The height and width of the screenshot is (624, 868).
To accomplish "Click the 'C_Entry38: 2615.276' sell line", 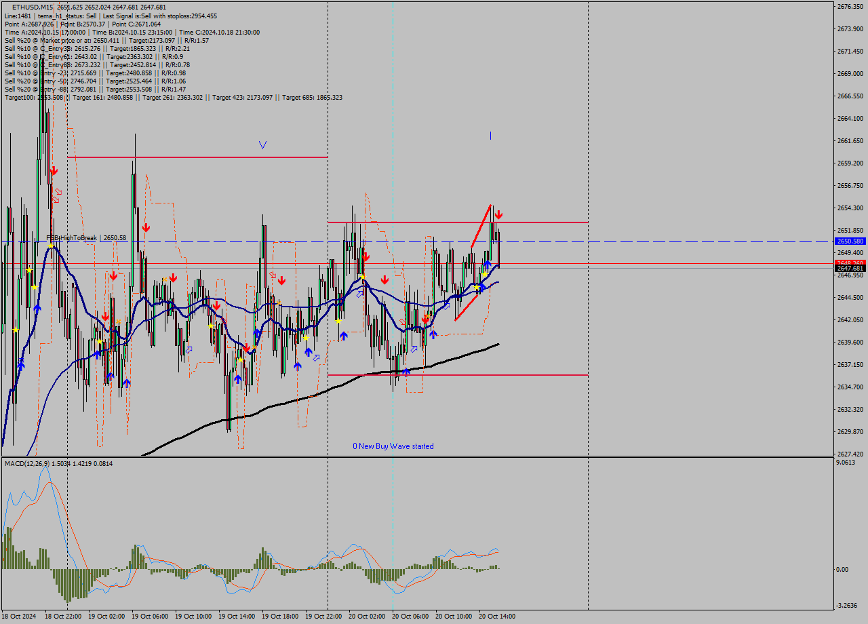I will [x=97, y=48].
